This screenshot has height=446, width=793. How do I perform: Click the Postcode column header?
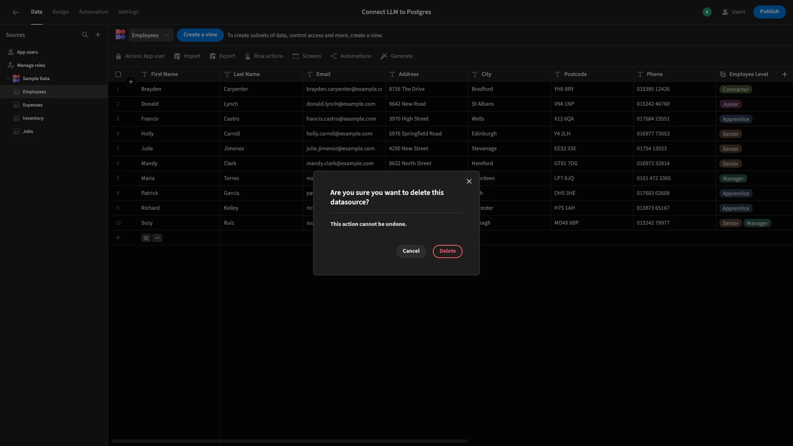click(592, 74)
